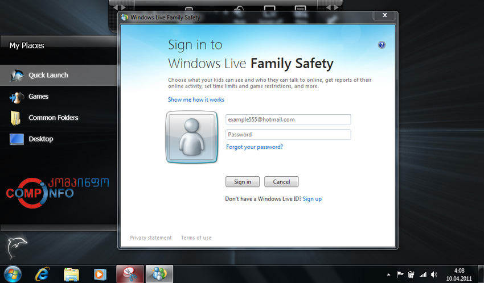Image resolution: width=484 pixels, height=283 pixels.
Task: Click the email field with example555@hotmail.com
Action: pyautogui.click(x=288, y=119)
